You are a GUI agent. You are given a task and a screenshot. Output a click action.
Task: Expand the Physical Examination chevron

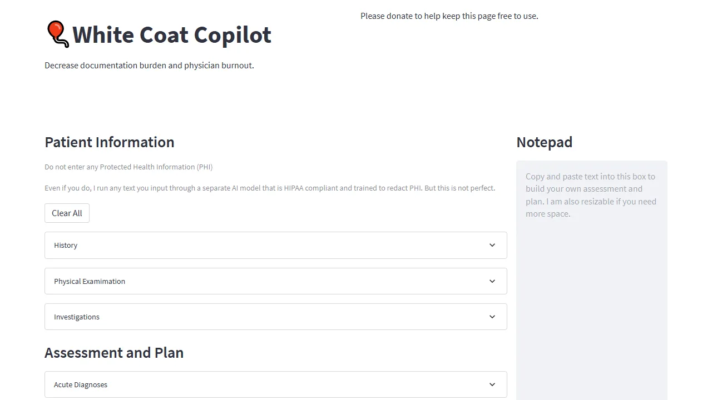[x=492, y=281]
